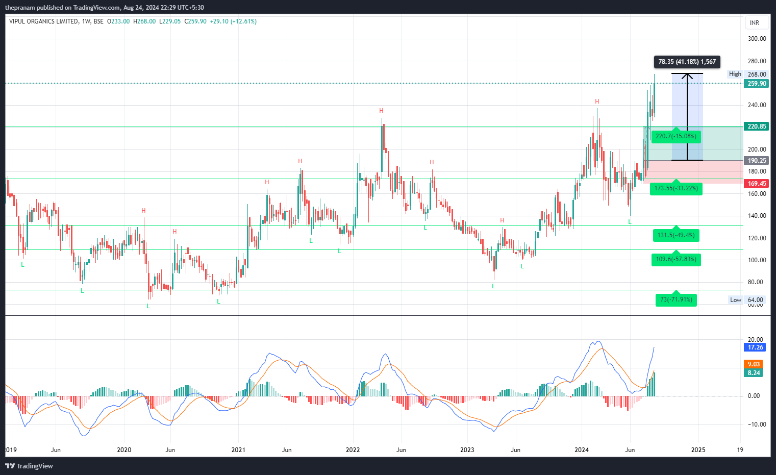
Task: Click the green 8.24 histogram value tag
Action: (754, 373)
